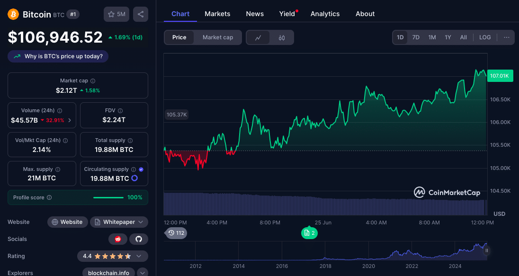
Task: Click the $2.24T FDV value
Action: tap(114, 120)
